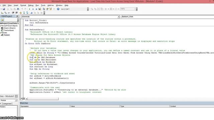The height and width of the screenshot is (120, 214).
Task: Close the Properties - Module1 pane
Action: [x=16, y=96]
